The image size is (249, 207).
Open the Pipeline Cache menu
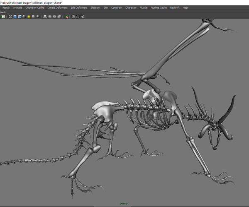(159, 7)
